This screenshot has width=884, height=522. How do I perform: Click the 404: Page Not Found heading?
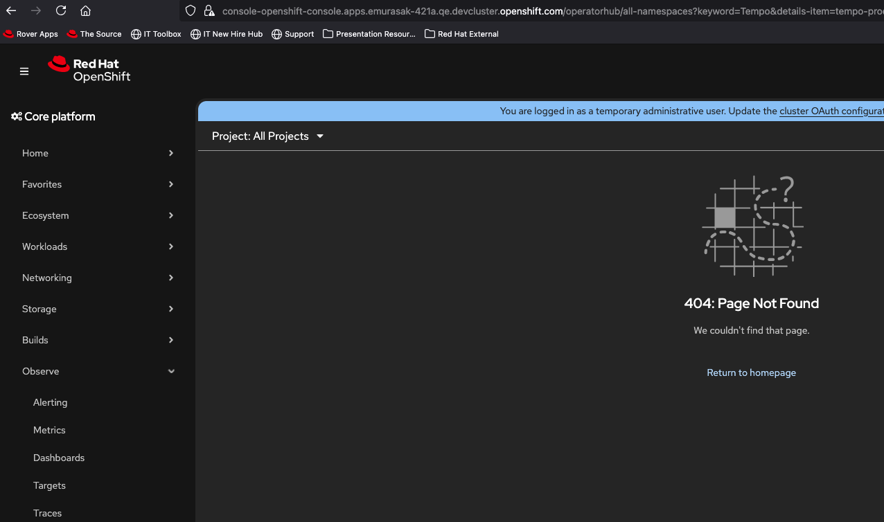(751, 303)
